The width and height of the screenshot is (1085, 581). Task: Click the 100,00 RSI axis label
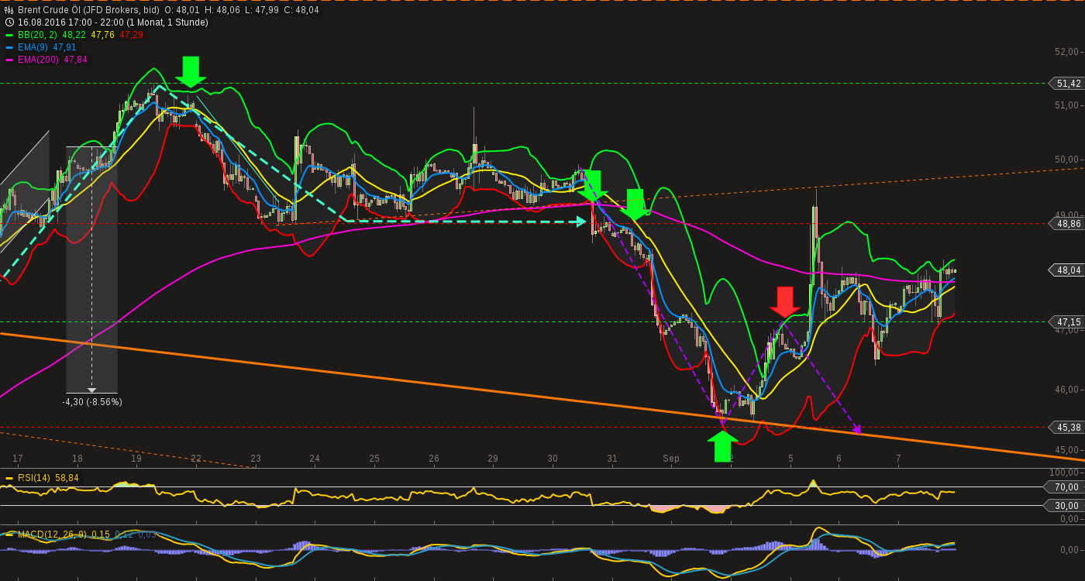coord(1066,472)
